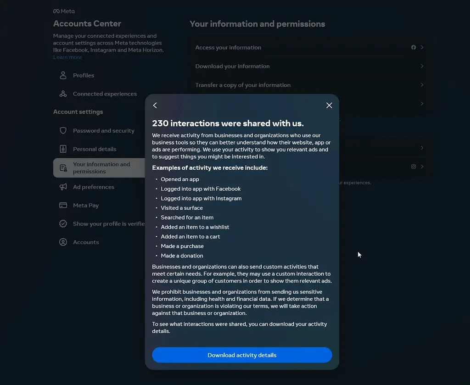Click the Connected experiences icon

63,94
